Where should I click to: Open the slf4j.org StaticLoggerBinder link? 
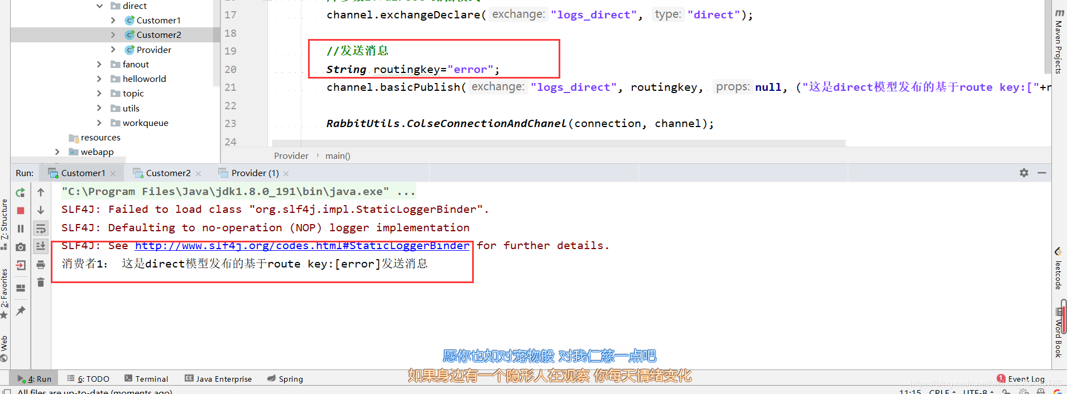click(x=302, y=246)
